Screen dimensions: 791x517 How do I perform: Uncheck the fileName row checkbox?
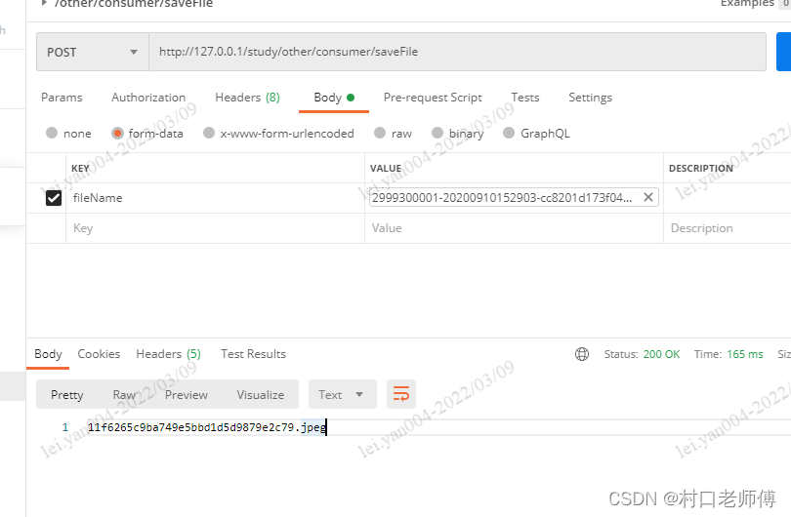[54, 198]
